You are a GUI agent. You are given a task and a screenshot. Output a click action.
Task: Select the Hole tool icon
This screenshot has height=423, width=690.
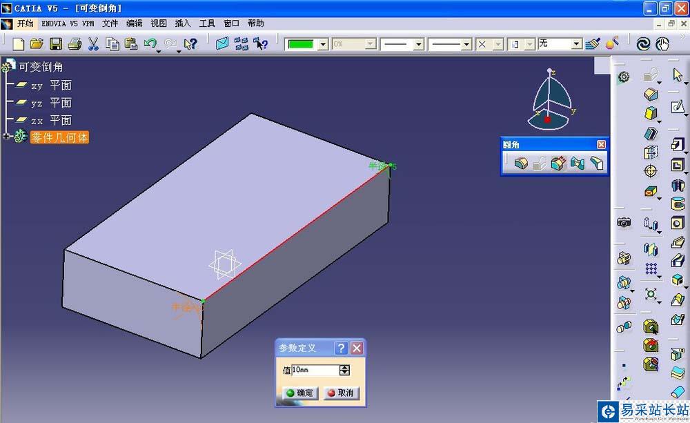678,223
